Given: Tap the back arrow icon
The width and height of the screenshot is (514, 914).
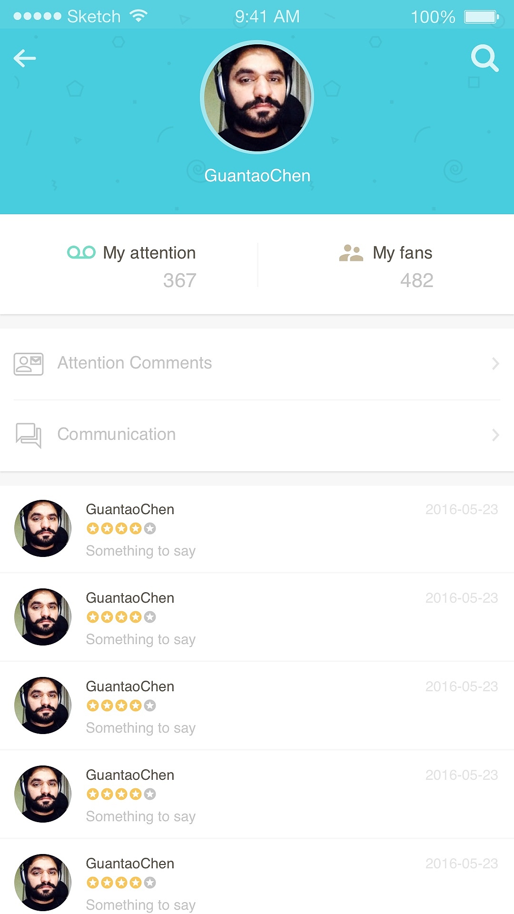Looking at the screenshot, I should [x=25, y=58].
